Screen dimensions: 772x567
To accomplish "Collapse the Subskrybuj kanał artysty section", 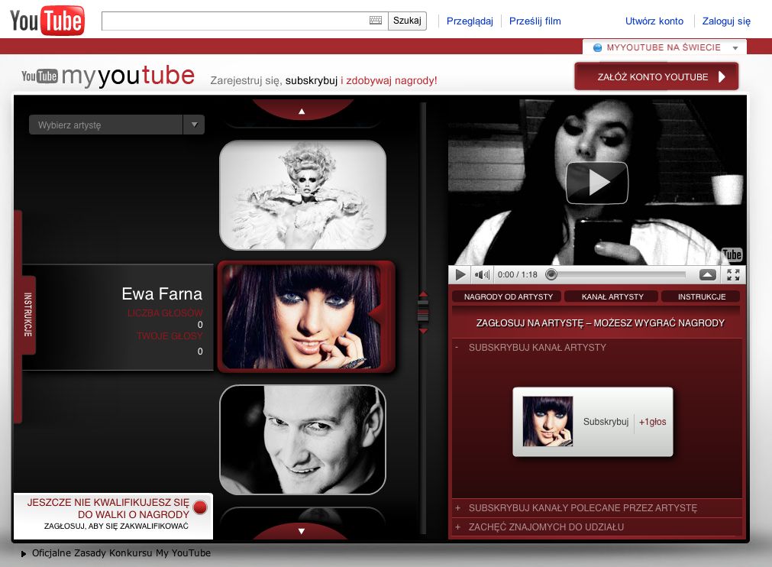I will 596,347.
